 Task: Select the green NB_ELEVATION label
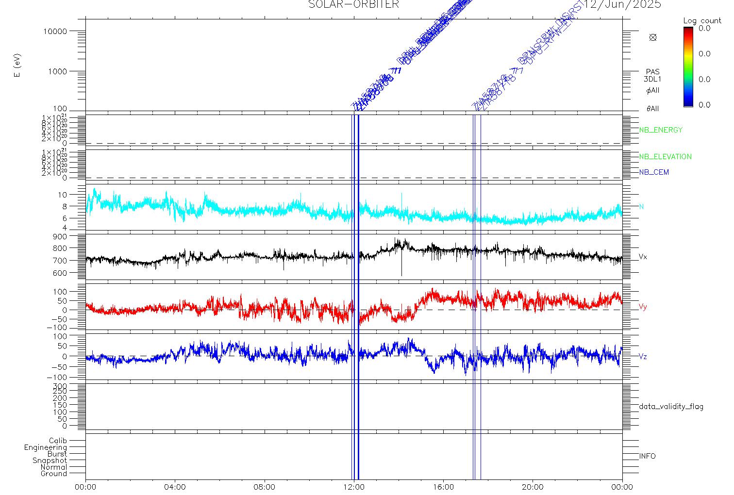coord(665,157)
